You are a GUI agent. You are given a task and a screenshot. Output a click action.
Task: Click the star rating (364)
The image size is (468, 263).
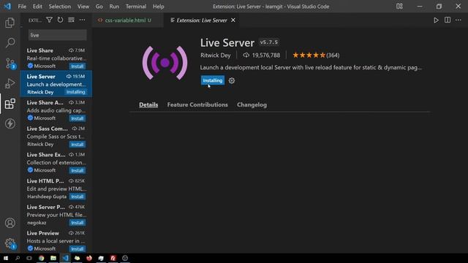point(316,56)
